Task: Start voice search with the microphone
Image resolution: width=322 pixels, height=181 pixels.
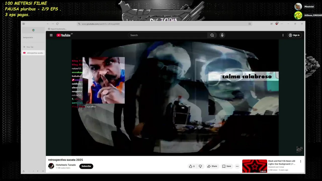Action: coord(222,35)
